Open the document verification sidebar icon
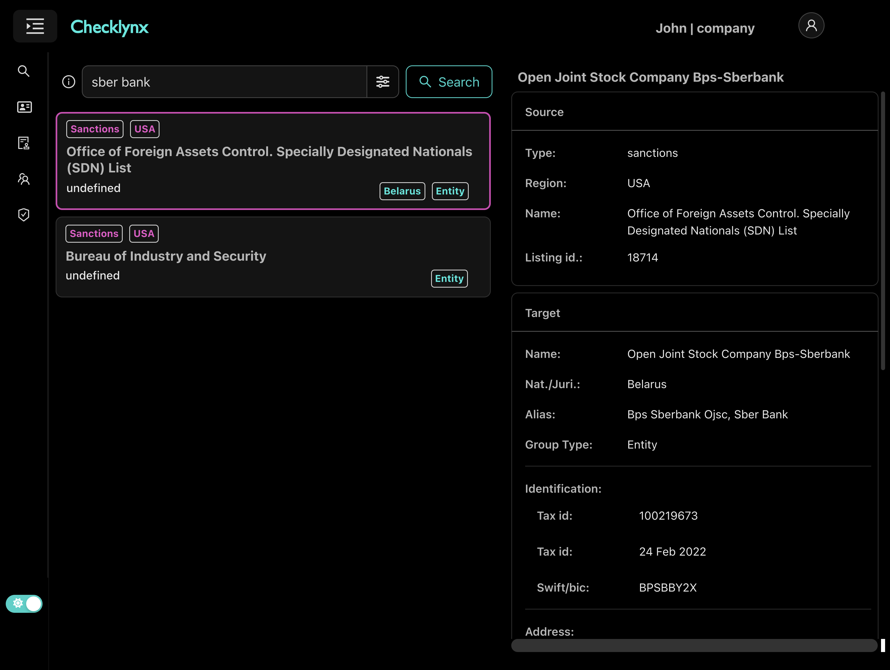Image resolution: width=890 pixels, height=670 pixels. (24, 143)
